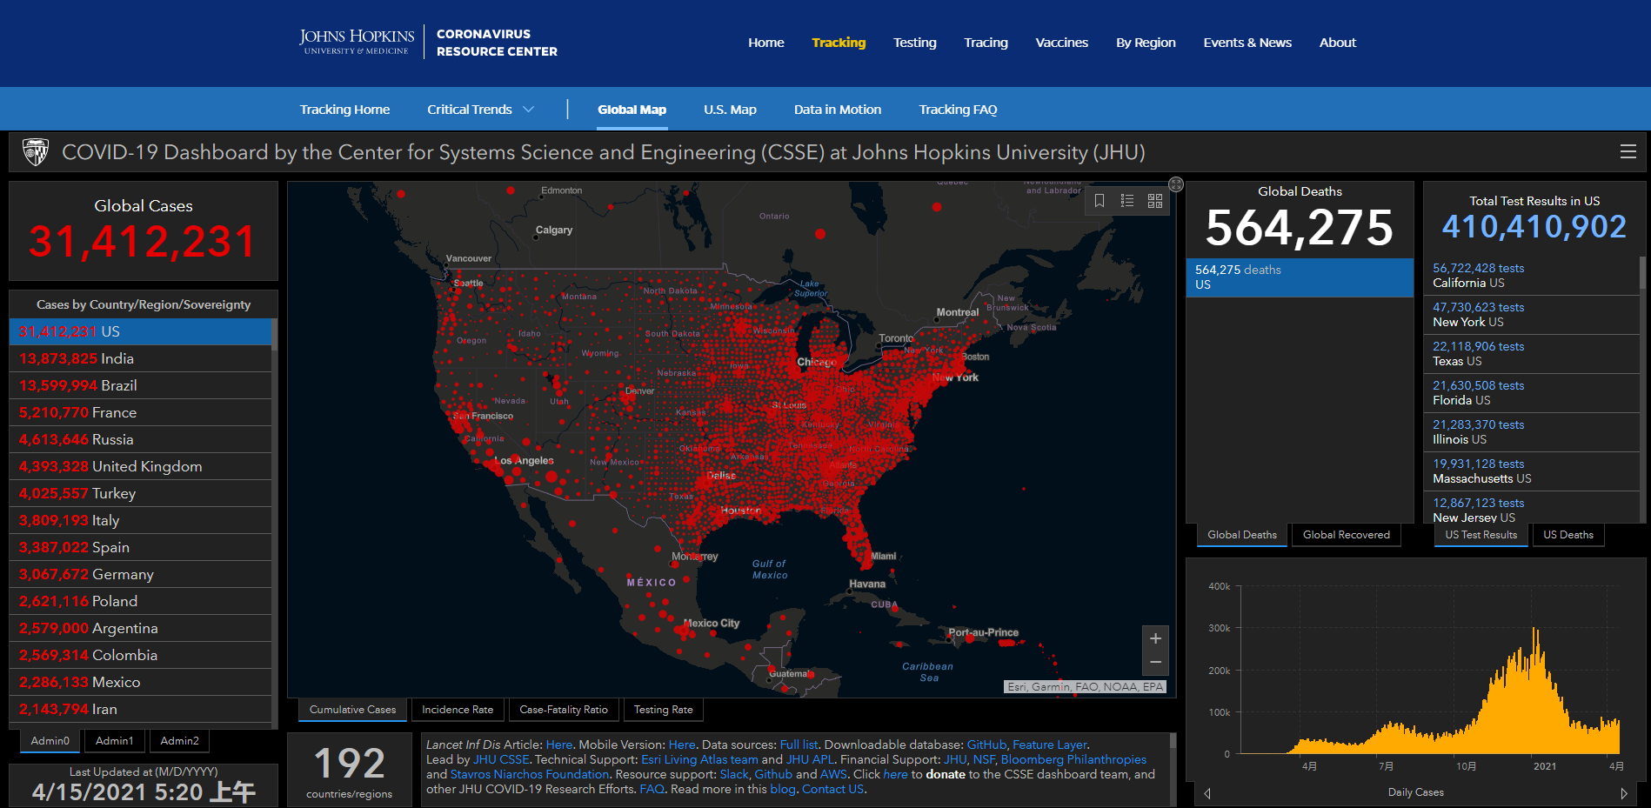Viewport: 1651px width, 808px height.
Task: Switch to the U.S. Map
Action: coord(730,110)
